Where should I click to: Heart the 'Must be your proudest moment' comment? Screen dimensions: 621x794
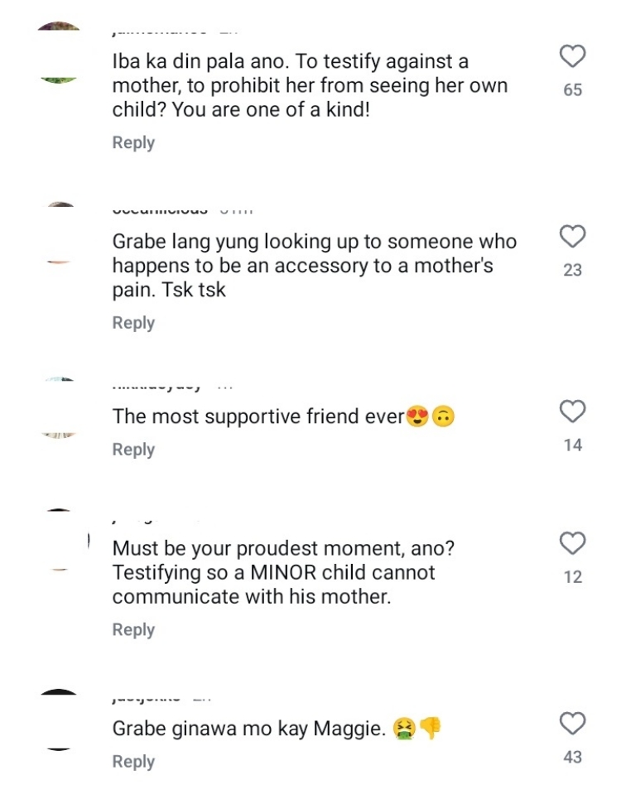(573, 543)
